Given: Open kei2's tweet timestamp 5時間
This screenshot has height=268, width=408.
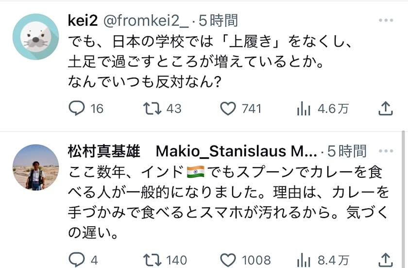Looking at the screenshot, I should [218, 20].
